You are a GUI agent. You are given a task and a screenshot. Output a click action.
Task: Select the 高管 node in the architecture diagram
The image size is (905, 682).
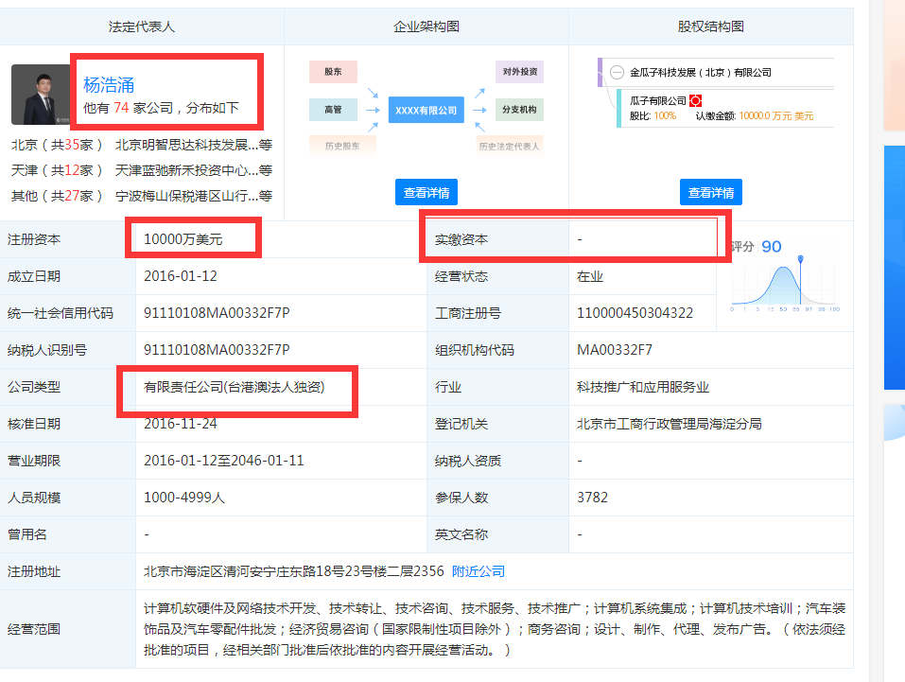click(332, 110)
